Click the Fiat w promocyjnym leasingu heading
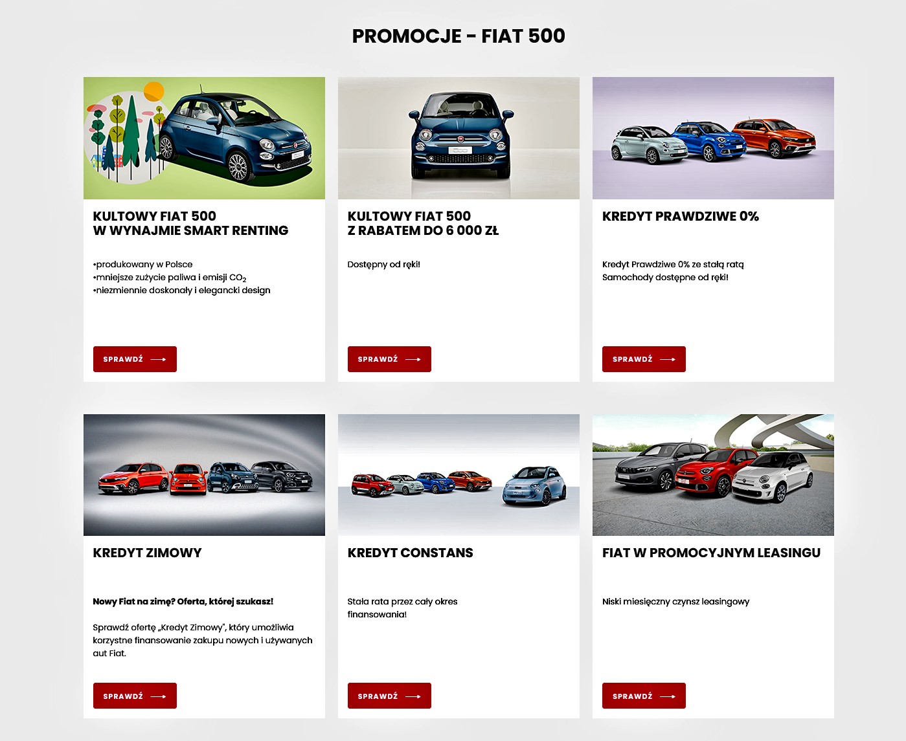 [x=711, y=553]
